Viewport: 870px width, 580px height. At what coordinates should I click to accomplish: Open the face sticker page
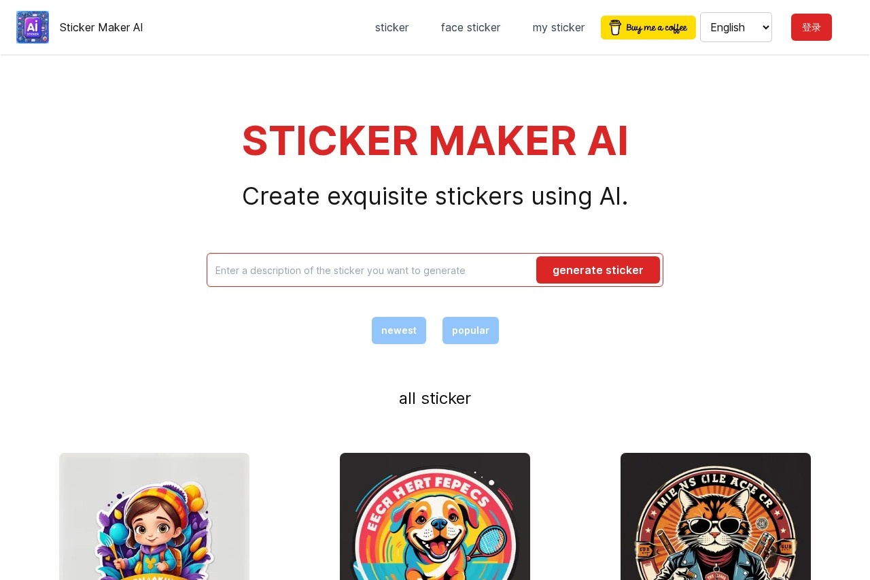pyautogui.click(x=470, y=27)
